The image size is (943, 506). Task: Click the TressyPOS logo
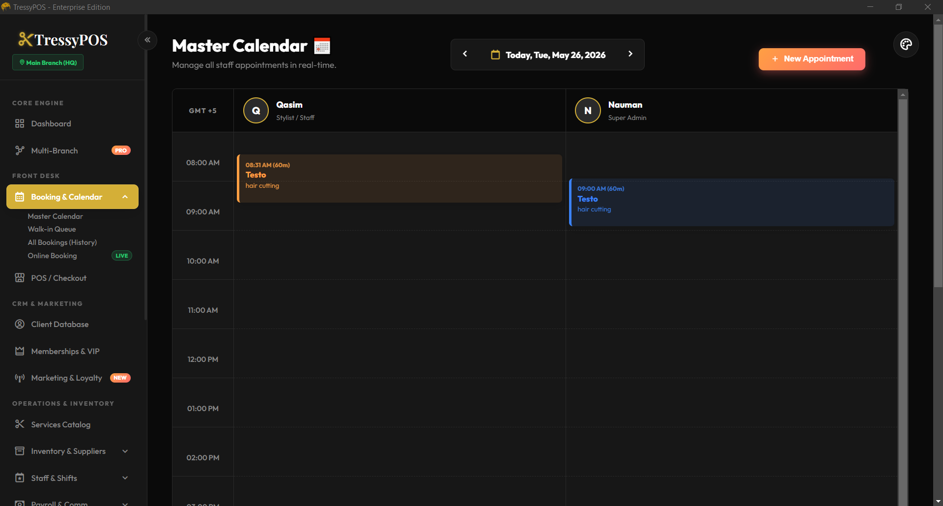(x=63, y=40)
